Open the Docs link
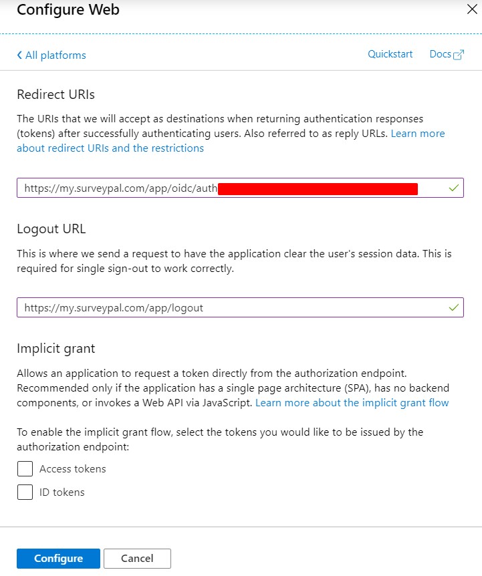This screenshot has height=576, width=482. click(440, 54)
